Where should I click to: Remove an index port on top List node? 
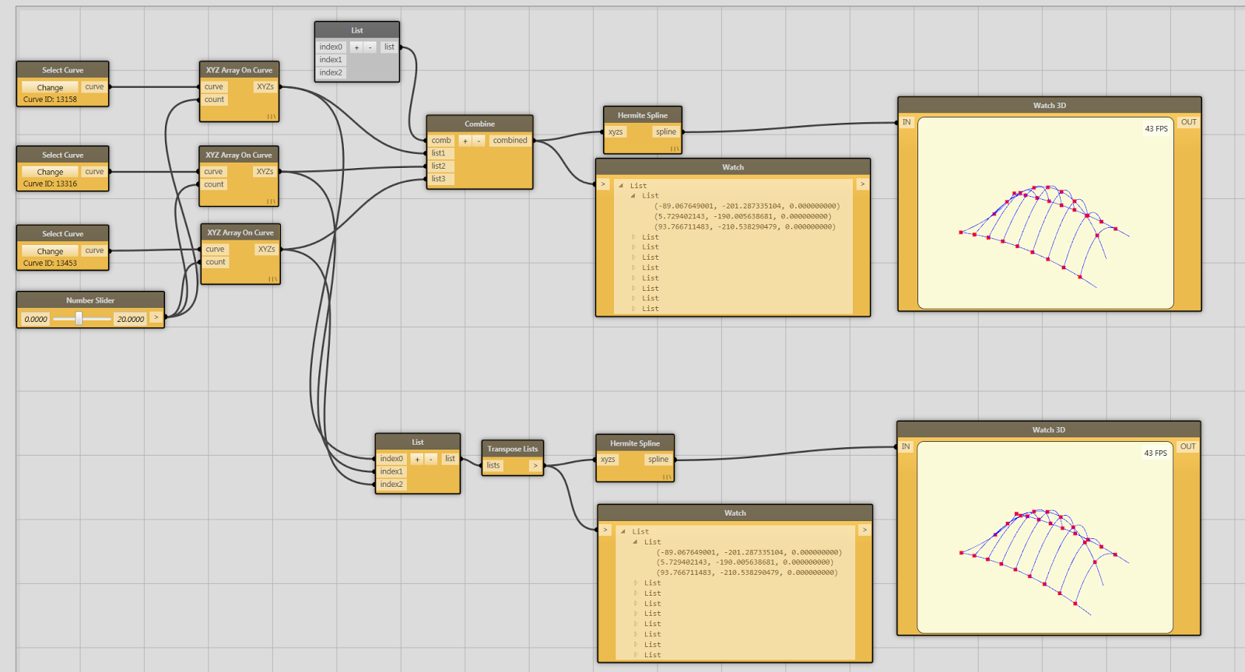[370, 47]
